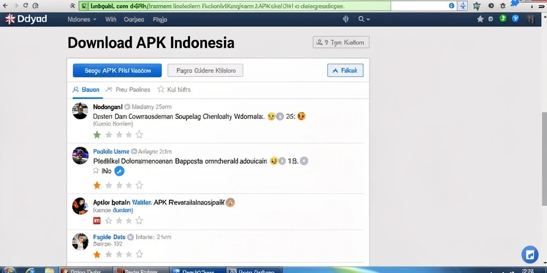The height and width of the screenshot is (273, 547).
Task: Open the Fsgide Dato profile link
Action: coord(109,237)
